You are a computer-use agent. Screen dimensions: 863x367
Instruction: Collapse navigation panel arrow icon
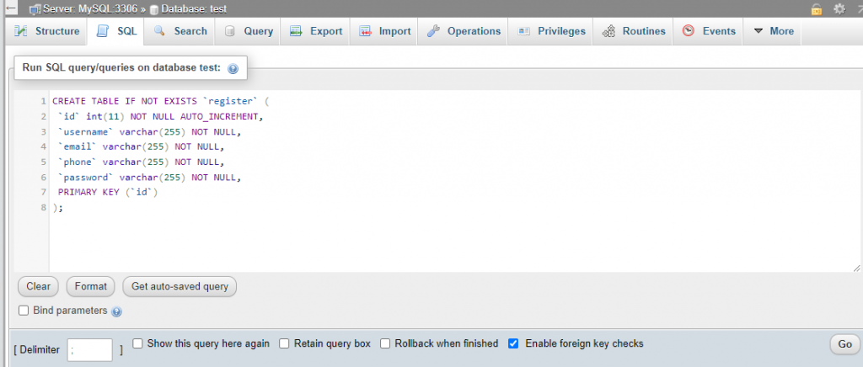click(10, 8)
